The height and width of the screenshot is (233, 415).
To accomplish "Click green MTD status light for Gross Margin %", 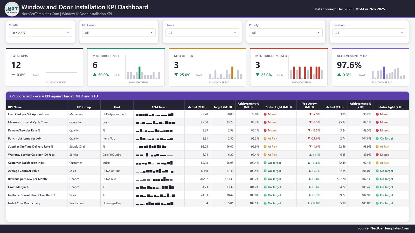I will point(265,187).
